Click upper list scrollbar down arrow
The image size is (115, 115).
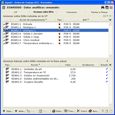[110, 56]
